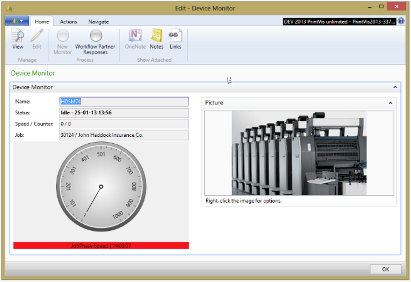The height and width of the screenshot is (282, 411).
Task: Collapse the Picture panel
Action: 390,103
